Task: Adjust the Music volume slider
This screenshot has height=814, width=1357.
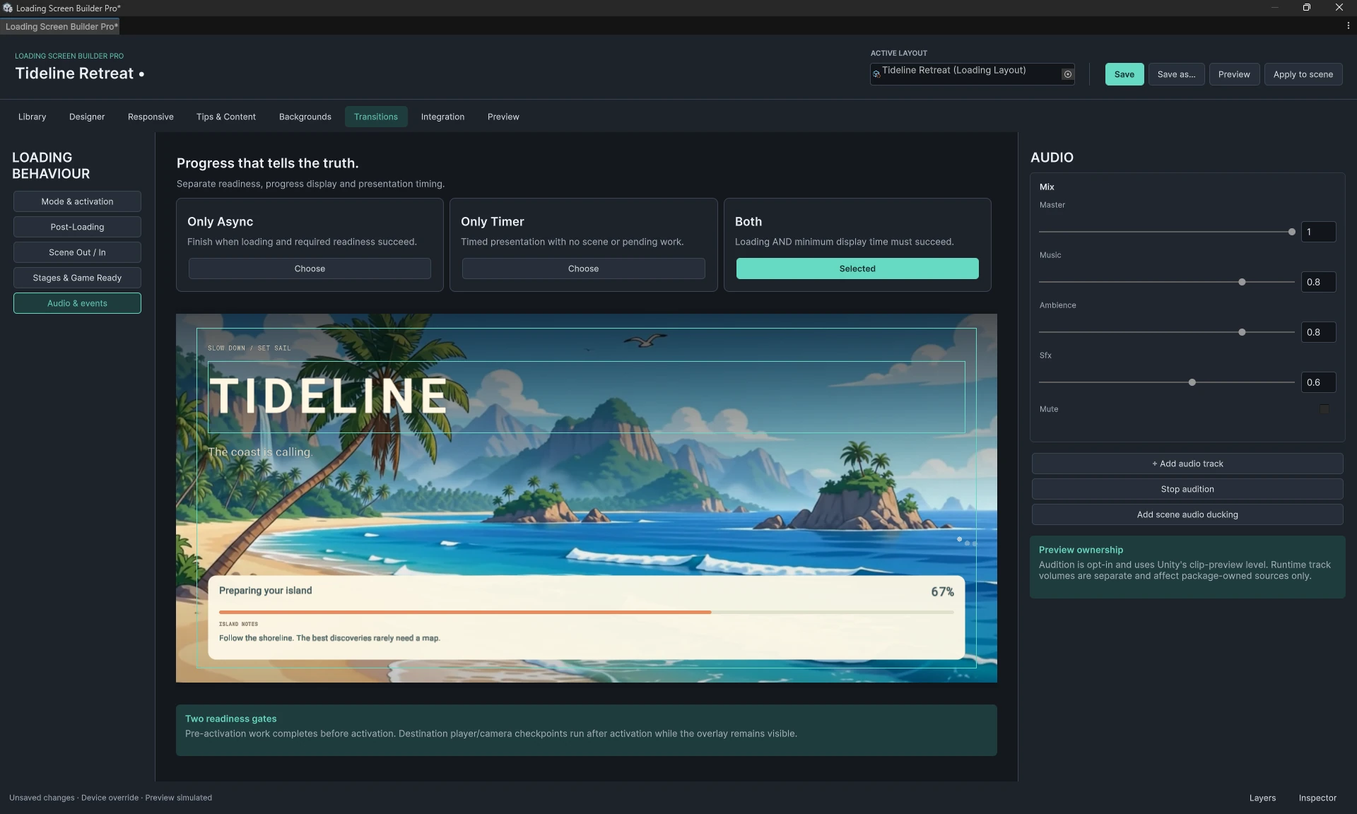Action: click(1166, 282)
